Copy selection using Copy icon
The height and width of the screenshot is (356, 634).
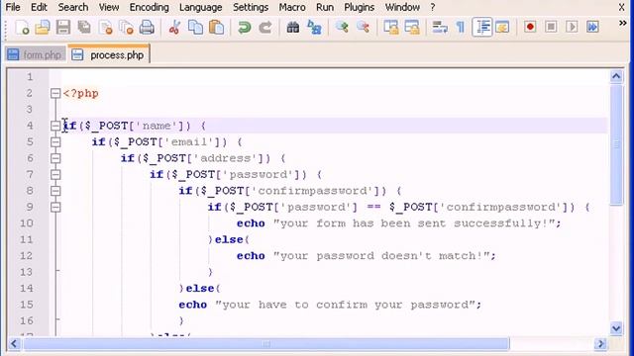coord(196,28)
